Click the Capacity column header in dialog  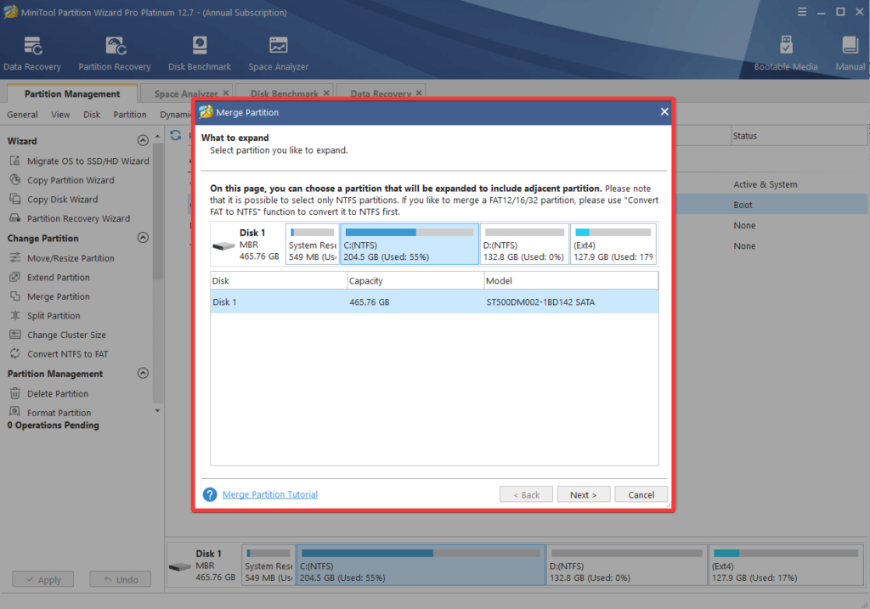point(415,280)
